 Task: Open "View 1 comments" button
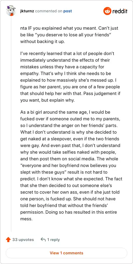[66, 253]
